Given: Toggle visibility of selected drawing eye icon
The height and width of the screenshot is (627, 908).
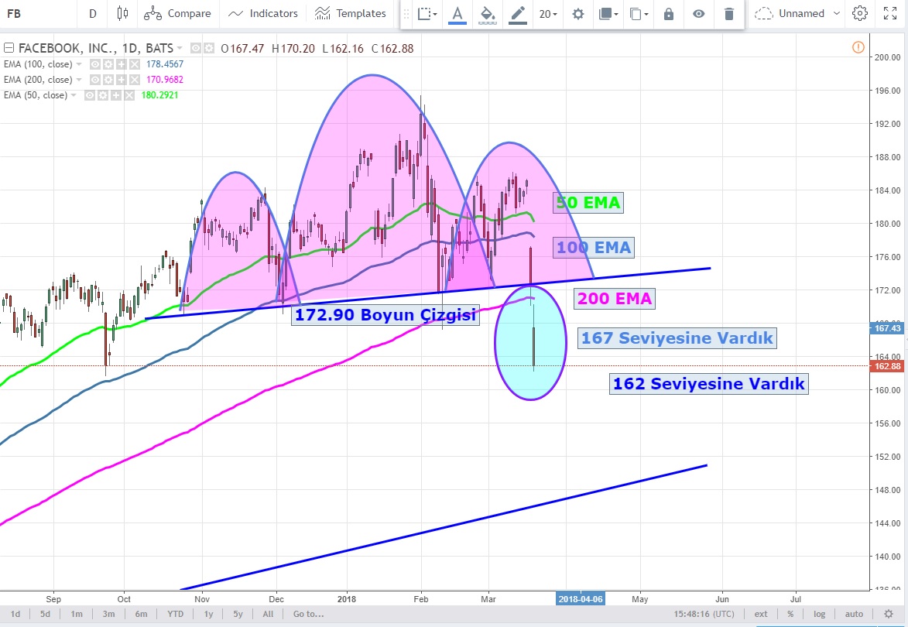Looking at the screenshot, I should (x=699, y=14).
